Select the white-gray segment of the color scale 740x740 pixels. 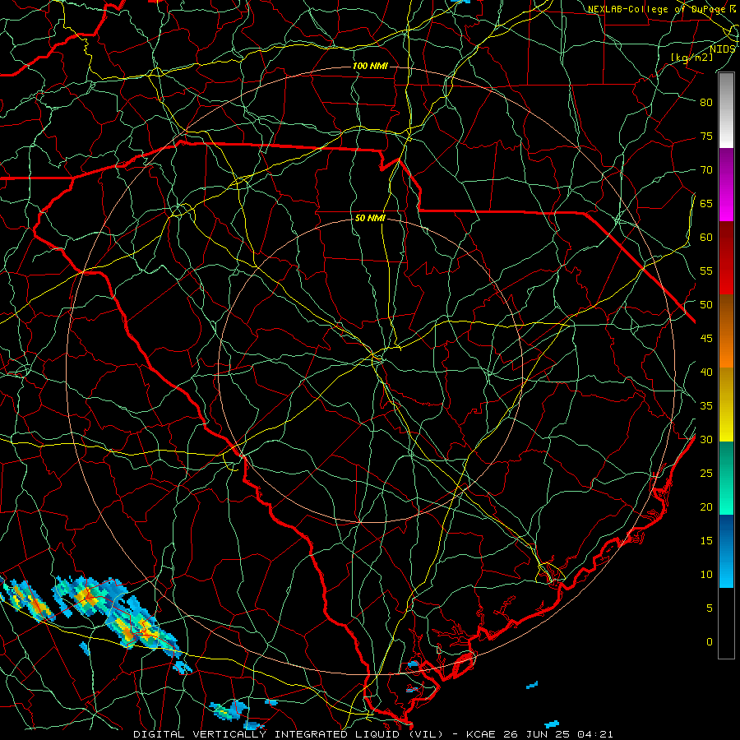[x=726, y=110]
